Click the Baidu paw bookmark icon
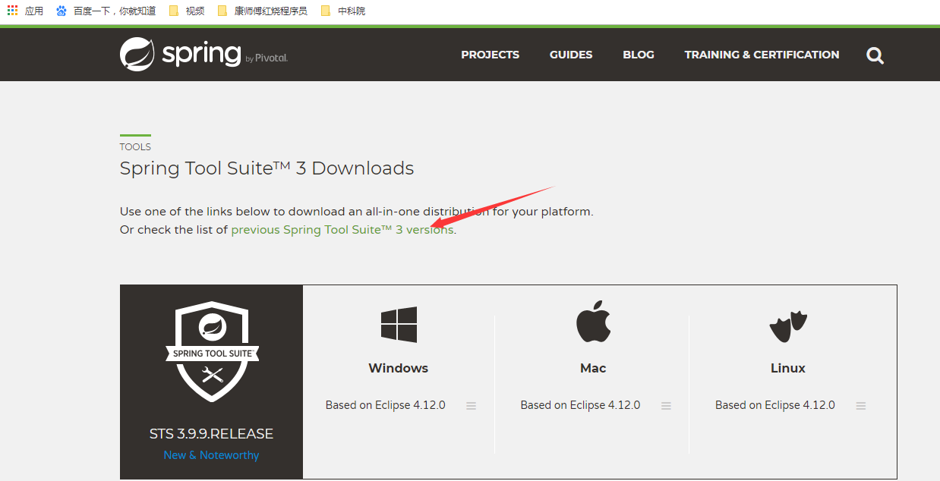 (x=62, y=11)
